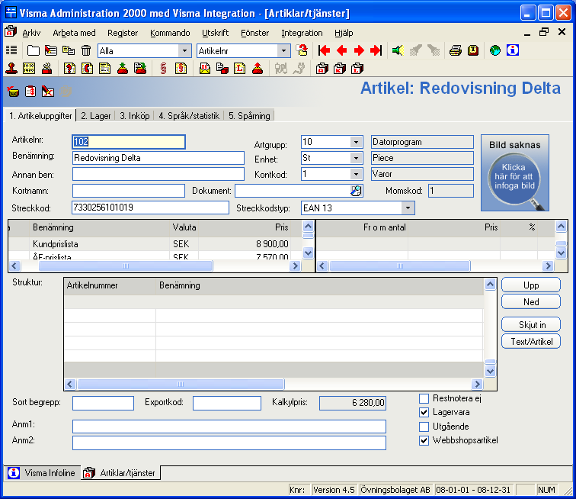The width and height of the screenshot is (576, 499).
Task: Click the printer icon
Action: [x=456, y=50]
